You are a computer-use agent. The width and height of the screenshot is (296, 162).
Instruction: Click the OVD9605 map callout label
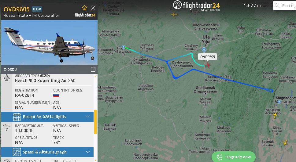click(x=207, y=57)
